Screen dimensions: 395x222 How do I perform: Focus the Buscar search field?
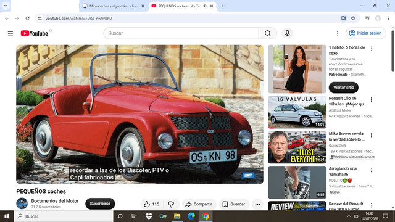point(181,33)
